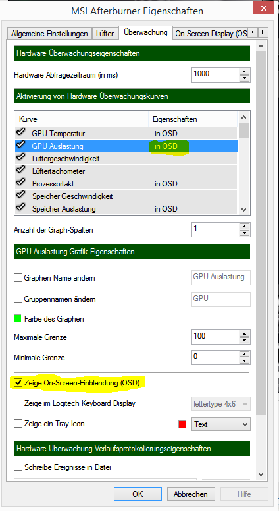Click the Hilfe button
This screenshot has width=279, height=512.
tap(244, 494)
